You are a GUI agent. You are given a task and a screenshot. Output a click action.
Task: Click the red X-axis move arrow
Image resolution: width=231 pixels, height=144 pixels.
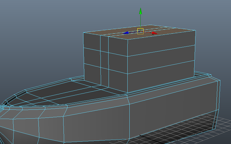coord(154,33)
